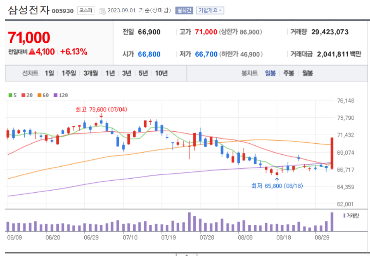Click the 실시간 button

(184, 10)
